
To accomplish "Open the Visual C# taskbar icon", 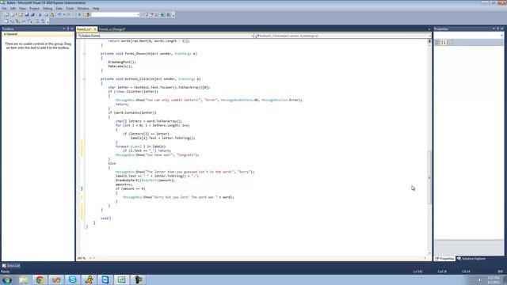I will (x=121, y=279).
